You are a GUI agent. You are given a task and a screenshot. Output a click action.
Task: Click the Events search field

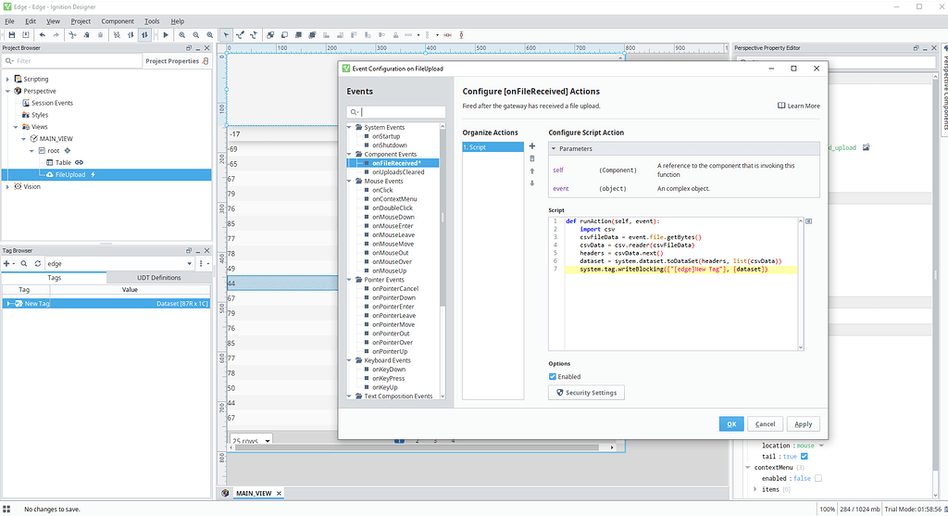pyautogui.click(x=402, y=112)
